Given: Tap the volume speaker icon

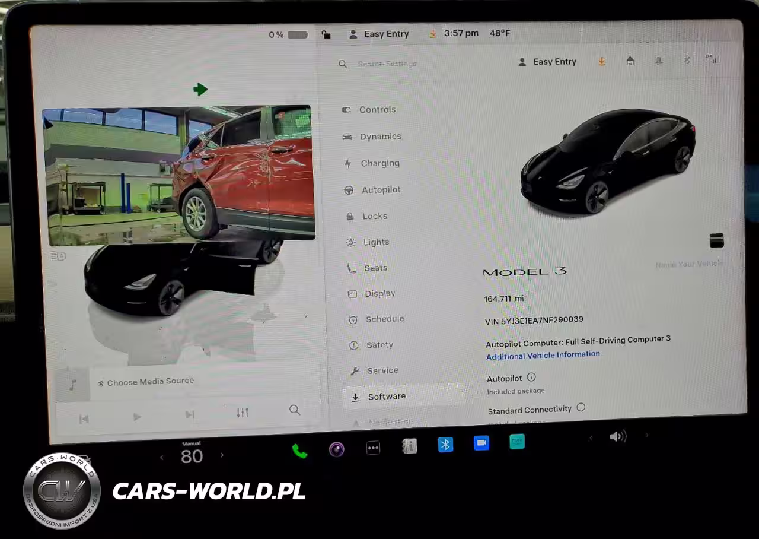Looking at the screenshot, I should coord(617,437).
